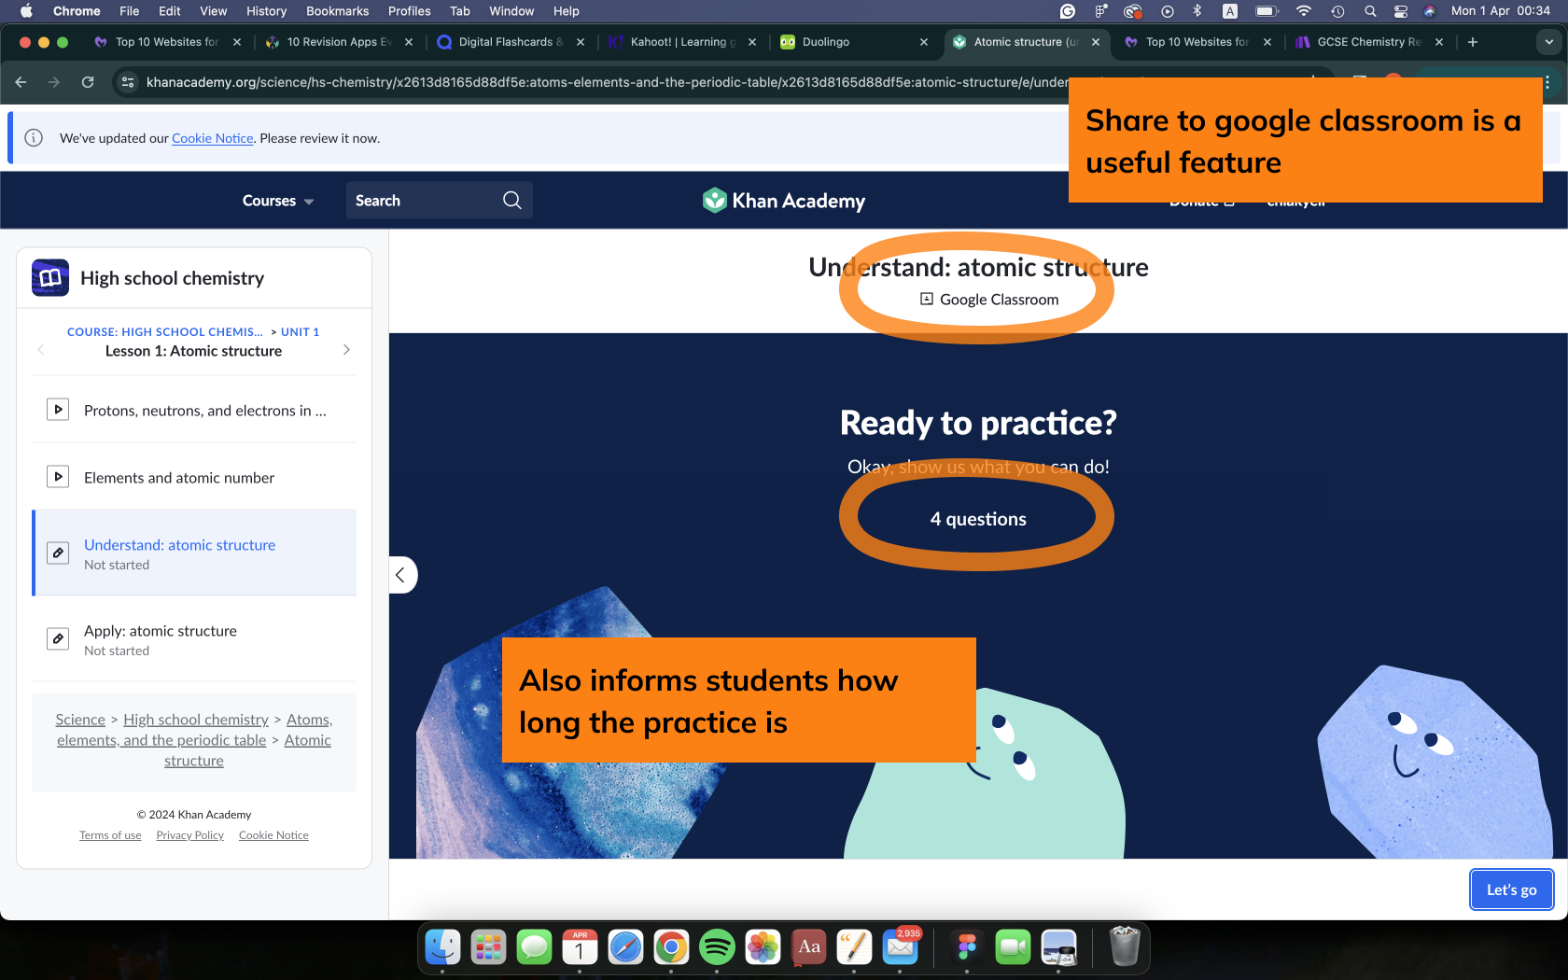Open the Chrome File menu
Image resolution: width=1568 pixels, height=980 pixels.
click(x=129, y=11)
